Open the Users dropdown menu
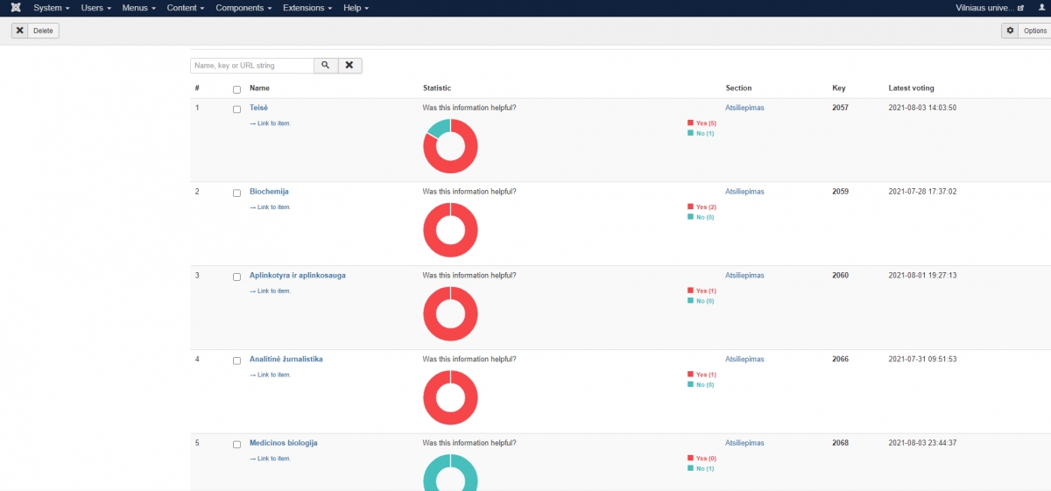This screenshot has height=491, width=1051. point(95,8)
